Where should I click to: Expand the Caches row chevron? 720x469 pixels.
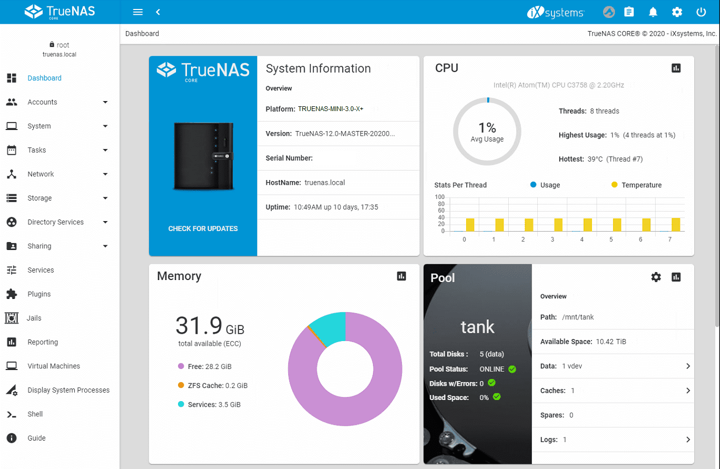click(x=688, y=391)
